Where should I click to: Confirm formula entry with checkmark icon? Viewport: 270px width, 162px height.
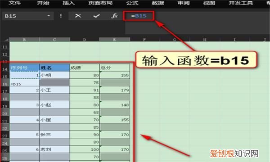[96, 16]
